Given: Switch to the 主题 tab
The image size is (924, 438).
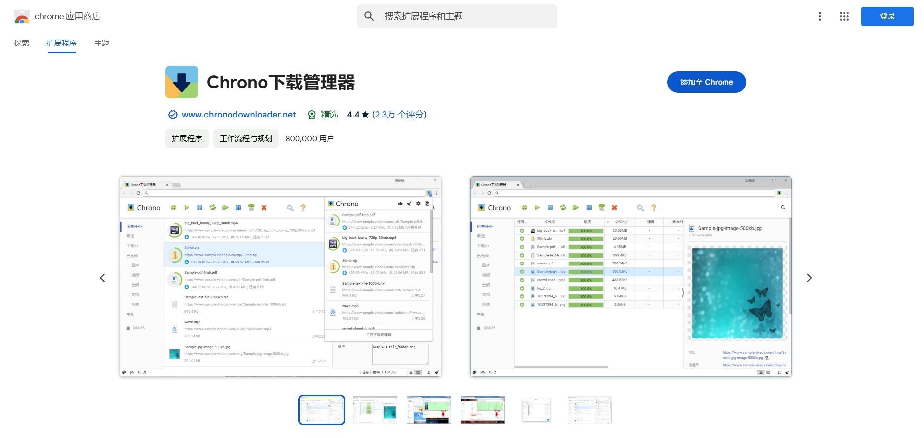Looking at the screenshot, I should pos(101,43).
